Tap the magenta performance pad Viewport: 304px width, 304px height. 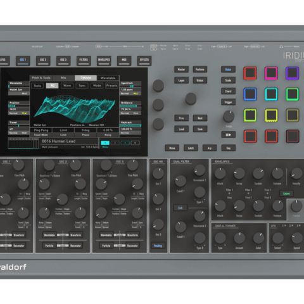click(x=271, y=73)
